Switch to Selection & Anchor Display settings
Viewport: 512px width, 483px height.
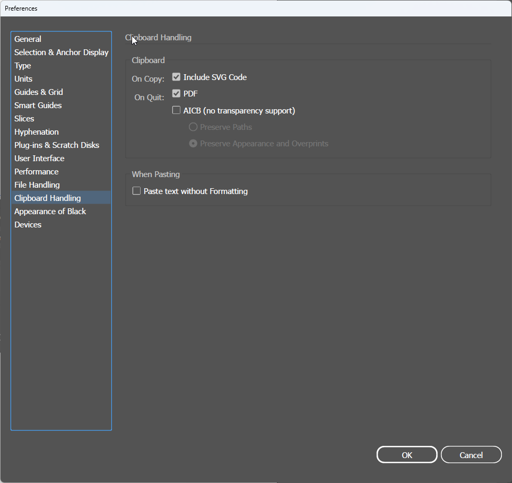coord(61,52)
